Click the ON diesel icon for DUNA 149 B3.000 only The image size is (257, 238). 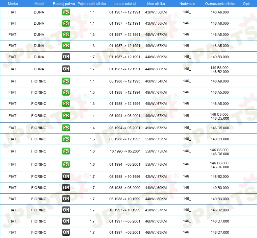point(66,57)
